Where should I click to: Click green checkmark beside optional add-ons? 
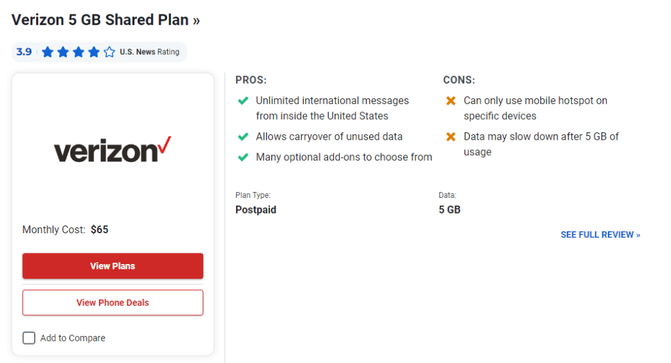click(243, 157)
